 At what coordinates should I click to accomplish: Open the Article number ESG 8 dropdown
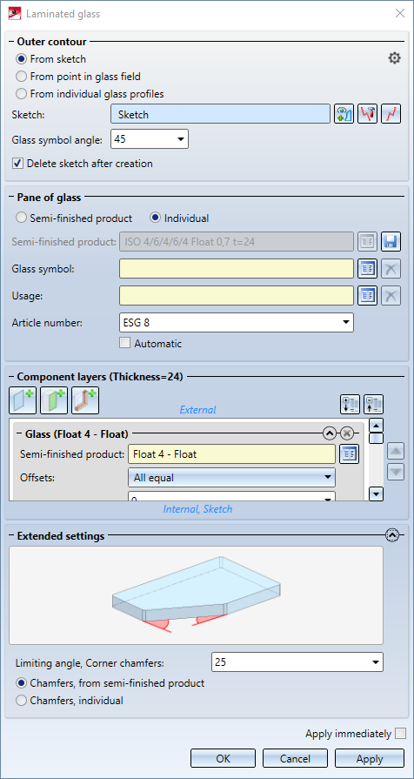pyautogui.click(x=237, y=322)
